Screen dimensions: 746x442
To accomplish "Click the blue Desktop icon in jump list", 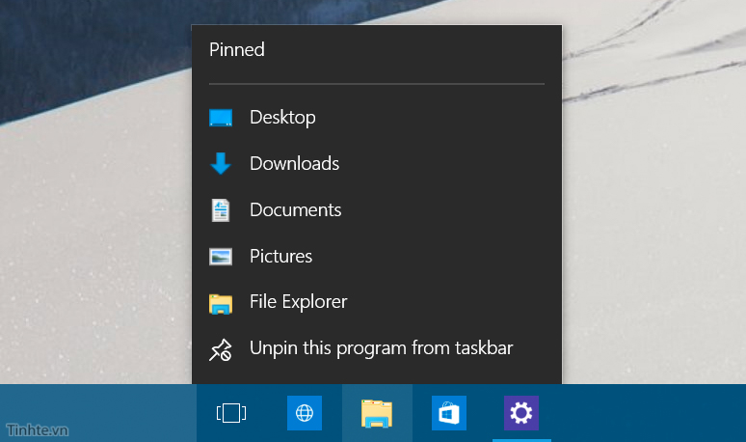I will pyautogui.click(x=221, y=118).
